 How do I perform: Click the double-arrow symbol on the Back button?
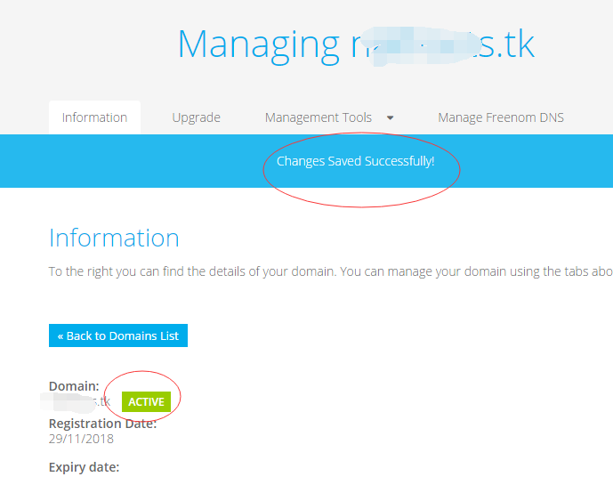tap(60, 336)
